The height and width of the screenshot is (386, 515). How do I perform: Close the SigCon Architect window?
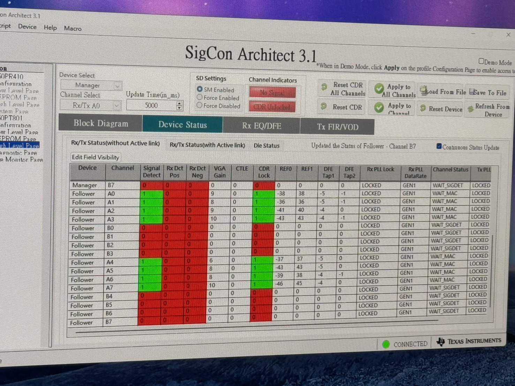(508, 35)
